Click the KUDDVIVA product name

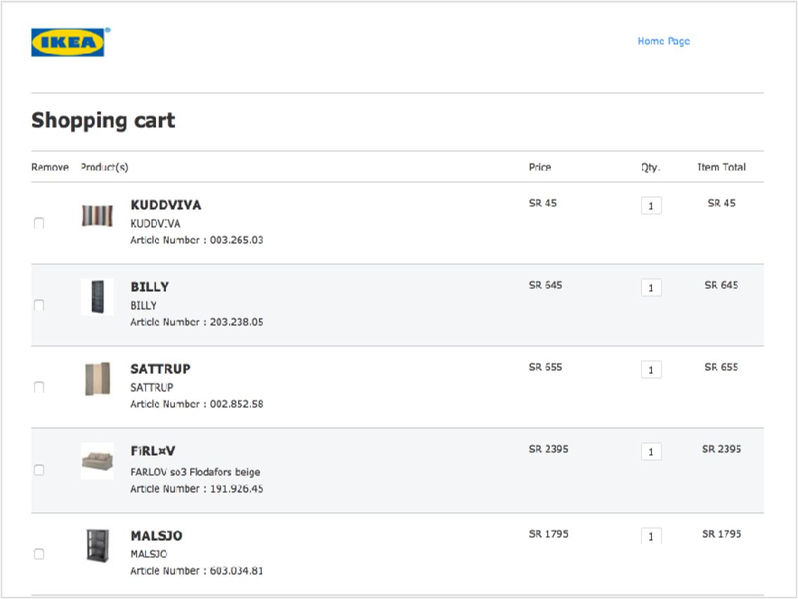[x=166, y=206]
